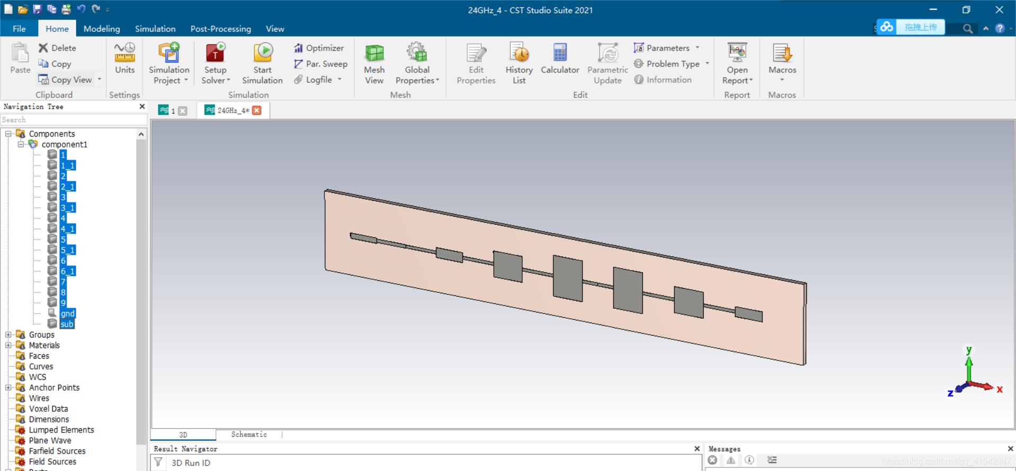This screenshot has width=1016, height=471.
Task: Click the clear messages icon in Messages
Action: pyautogui.click(x=772, y=460)
